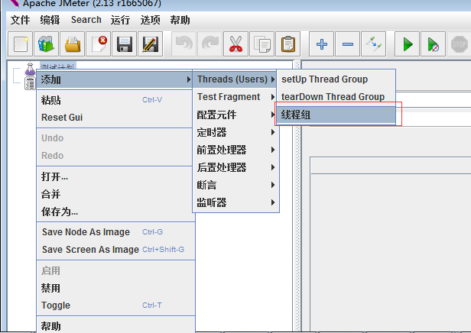Click the New test plan toolbar icon
Screen dimensions: 471x333
point(20,44)
